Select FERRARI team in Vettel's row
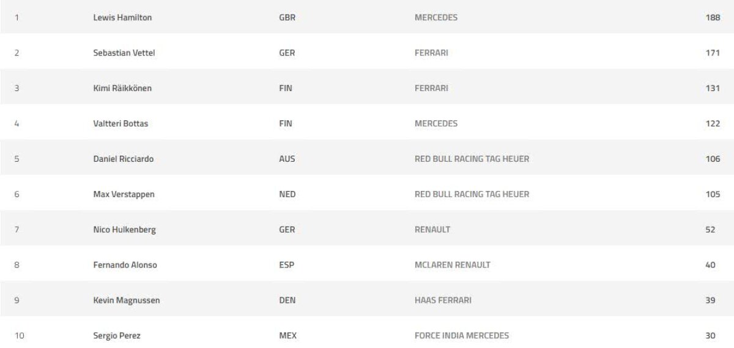The width and height of the screenshot is (734, 348). tap(431, 53)
